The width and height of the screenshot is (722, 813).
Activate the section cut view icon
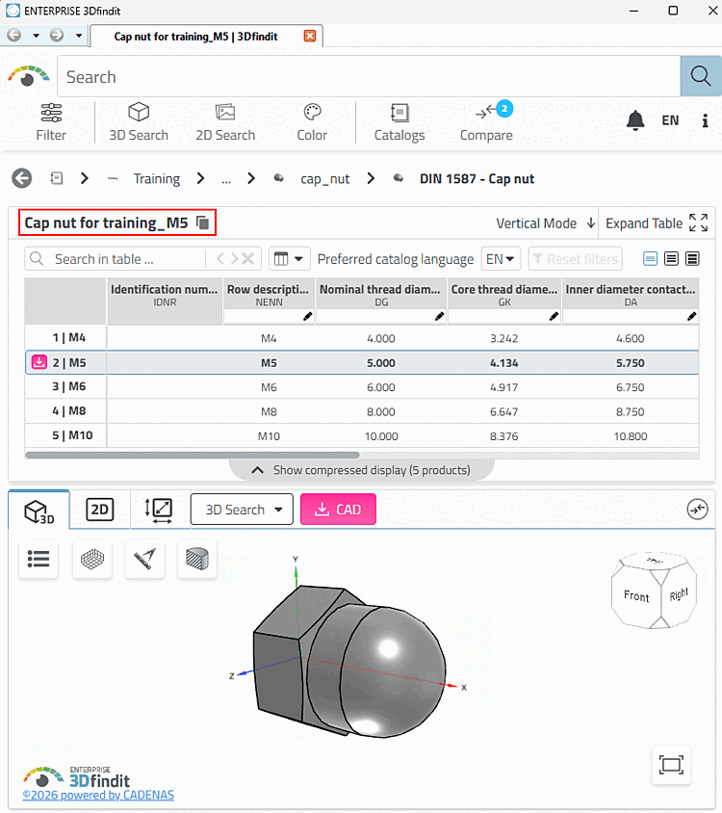197,559
